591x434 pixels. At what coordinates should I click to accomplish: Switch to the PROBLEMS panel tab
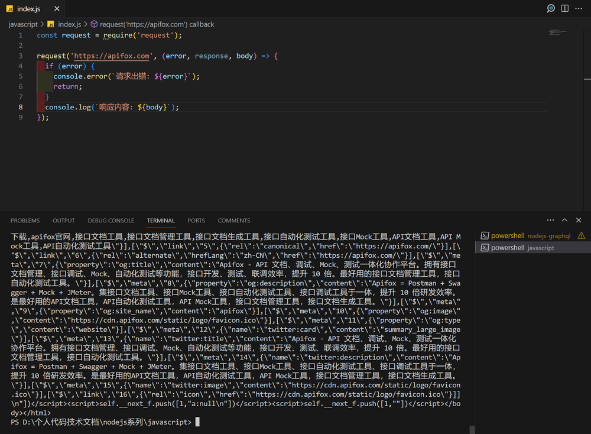[x=25, y=221]
